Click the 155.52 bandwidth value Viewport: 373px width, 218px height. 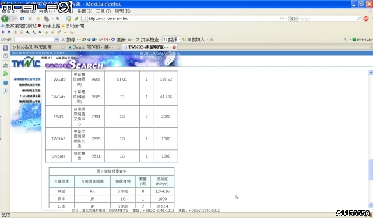pyautogui.click(x=166, y=79)
